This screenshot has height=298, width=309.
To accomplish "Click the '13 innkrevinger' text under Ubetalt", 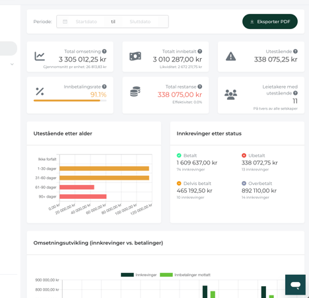I will point(256,169).
